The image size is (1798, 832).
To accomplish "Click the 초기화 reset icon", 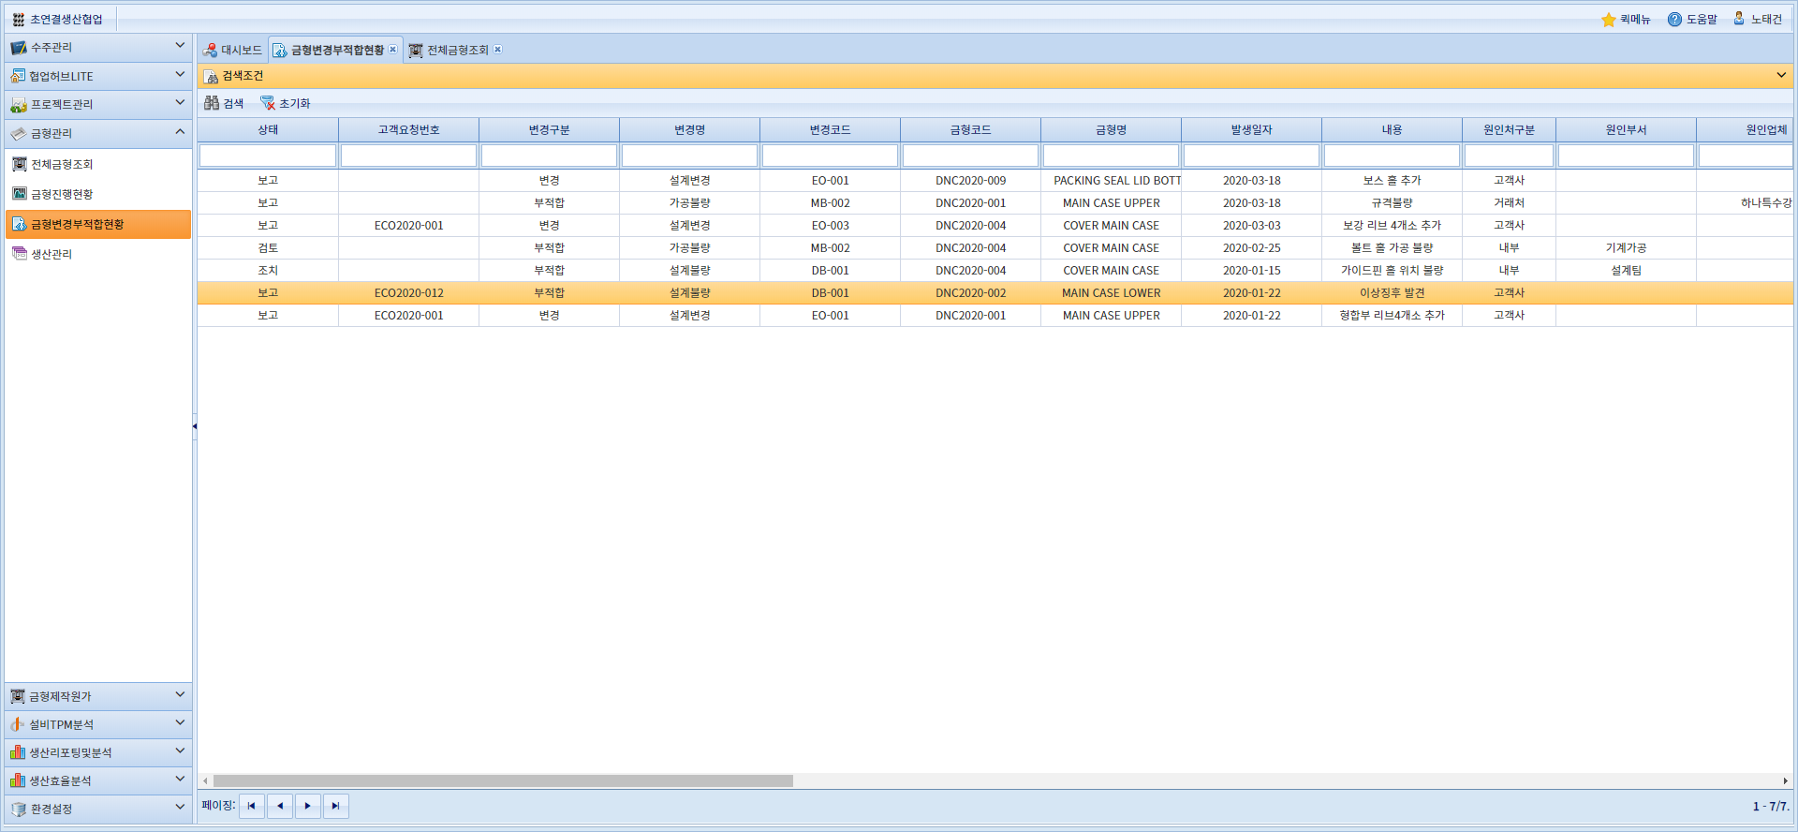I will 268,103.
